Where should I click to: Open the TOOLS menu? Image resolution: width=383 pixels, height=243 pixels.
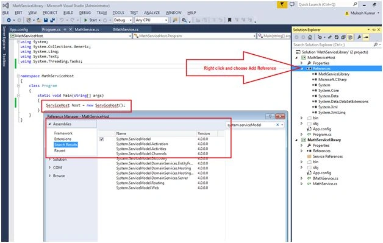tap(118, 13)
